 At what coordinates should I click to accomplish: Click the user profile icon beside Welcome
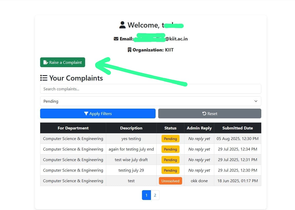[x=122, y=25]
